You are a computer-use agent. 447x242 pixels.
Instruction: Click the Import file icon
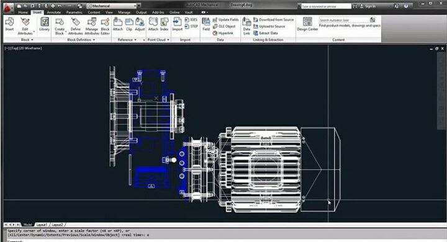click(177, 24)
